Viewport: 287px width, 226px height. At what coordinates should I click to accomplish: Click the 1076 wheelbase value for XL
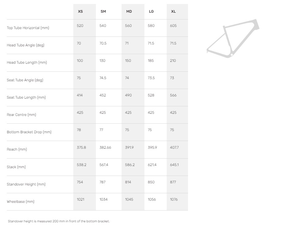(174, 199)
